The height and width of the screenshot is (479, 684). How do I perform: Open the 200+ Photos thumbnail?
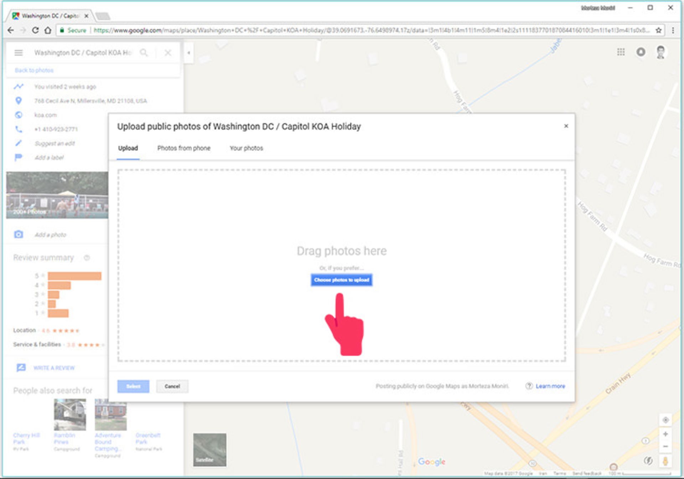point(57,195)
